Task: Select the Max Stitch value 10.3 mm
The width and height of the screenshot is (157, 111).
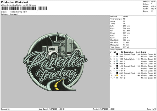Action: pos(126,40)
